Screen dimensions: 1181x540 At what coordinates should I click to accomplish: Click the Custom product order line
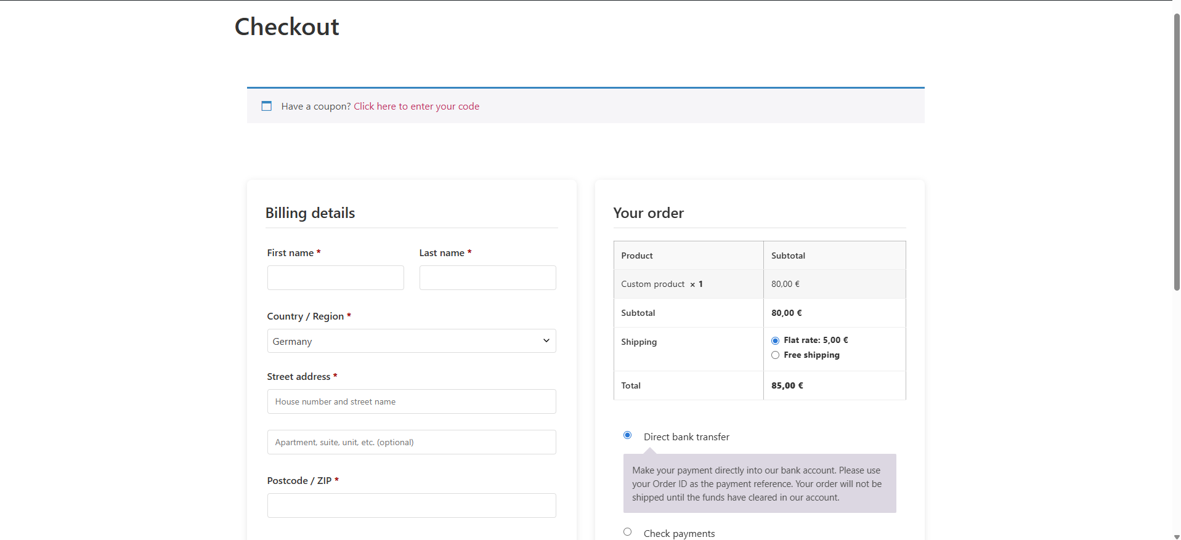[x=652, y=284]
